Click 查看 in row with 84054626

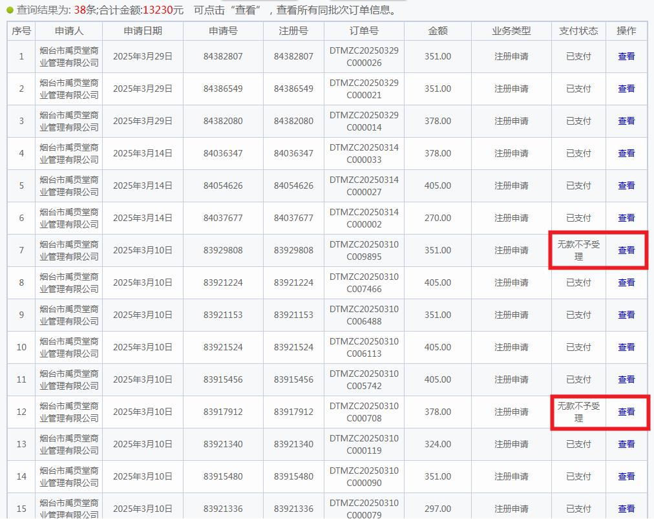[626, 185]
